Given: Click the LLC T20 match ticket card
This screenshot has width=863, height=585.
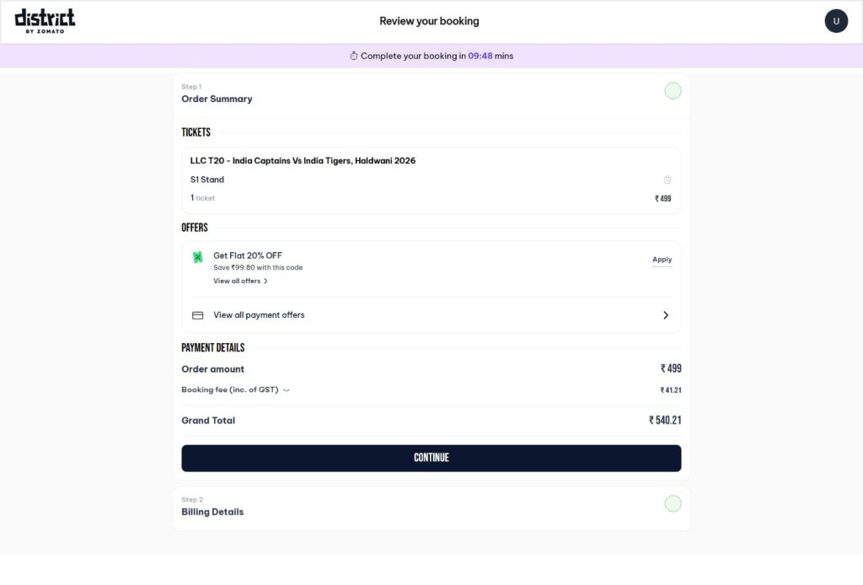Looking at the screenshot, I should (x=431, y=178).
